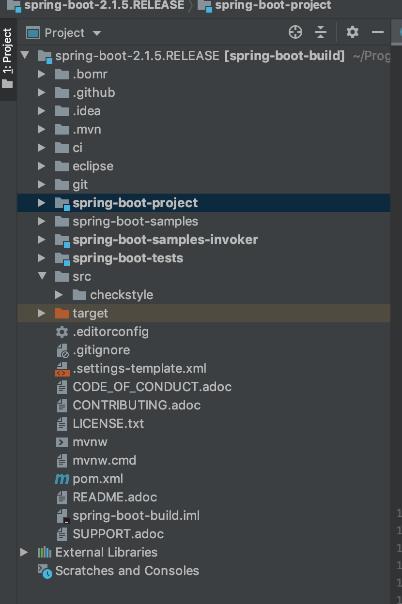Expand the spring-boot-samples folder

point(42,221)
